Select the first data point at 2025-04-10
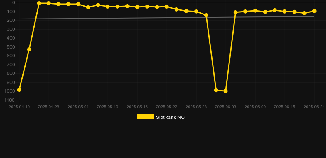This screenshot has width=326, height=158. tap(19, 90)
